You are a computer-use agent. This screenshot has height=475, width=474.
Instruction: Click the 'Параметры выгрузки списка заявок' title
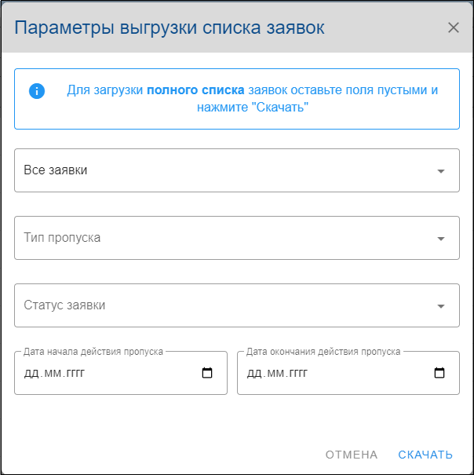170,28
